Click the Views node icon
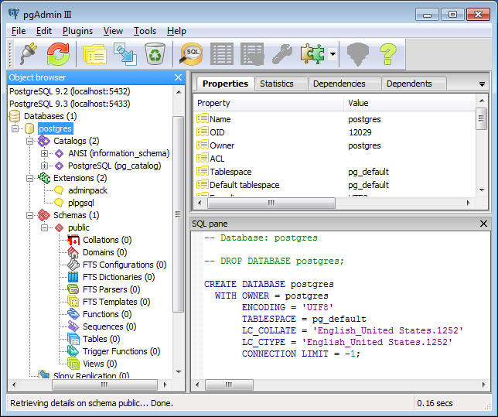 [73, 364]
